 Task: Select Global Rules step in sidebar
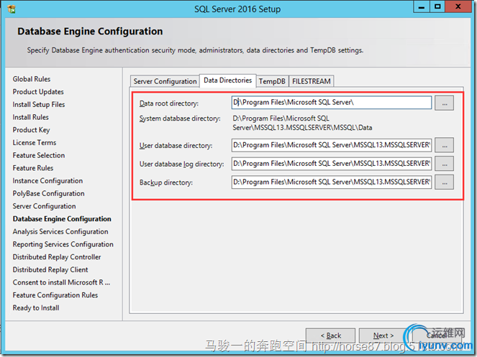[32, 79]
